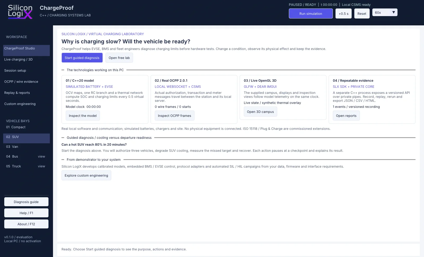Click the Local CSMS ready status
This screenshot has height=257, width=424.
pos(356,5)
